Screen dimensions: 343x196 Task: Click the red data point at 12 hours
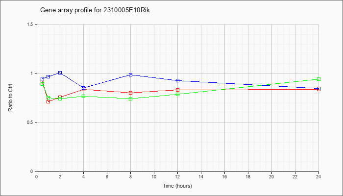(177, 90)
